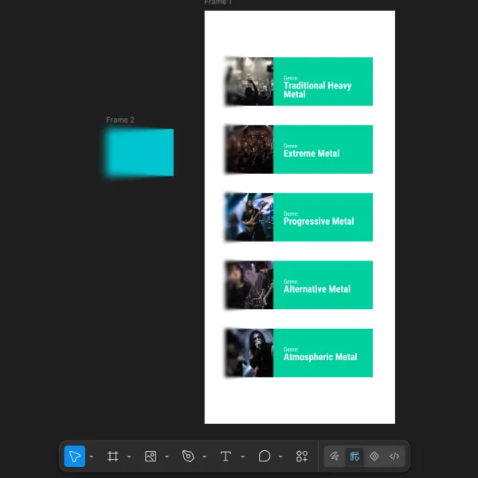
Task: Expand the Comment tool dropdown arrow
Action: pyautogui.click(x=280, y=456)
